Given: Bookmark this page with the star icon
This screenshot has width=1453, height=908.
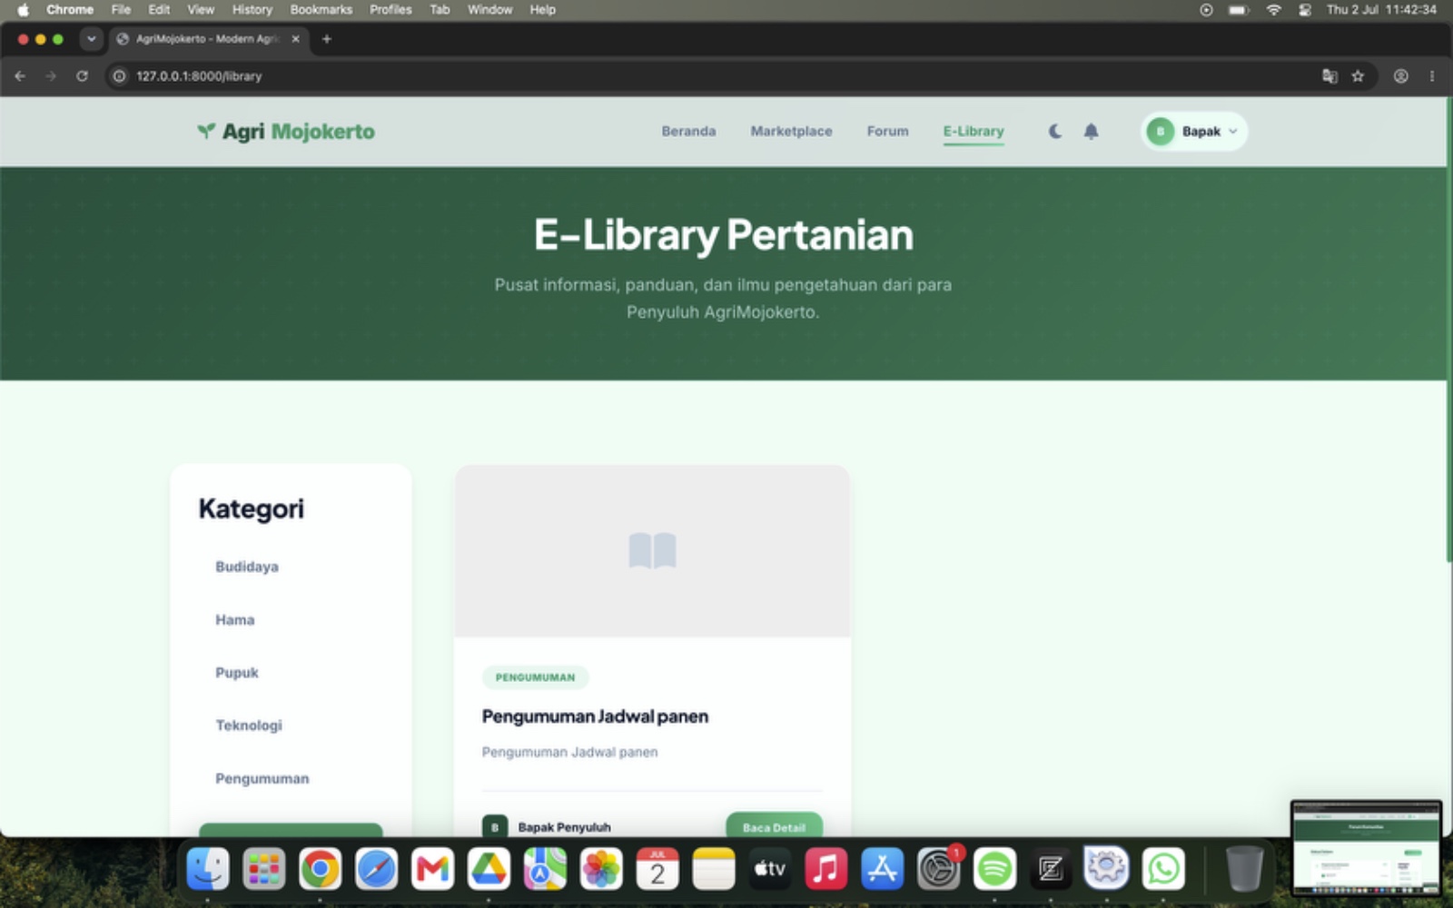Looking at the screenshot, I should tap(1358, 76).
